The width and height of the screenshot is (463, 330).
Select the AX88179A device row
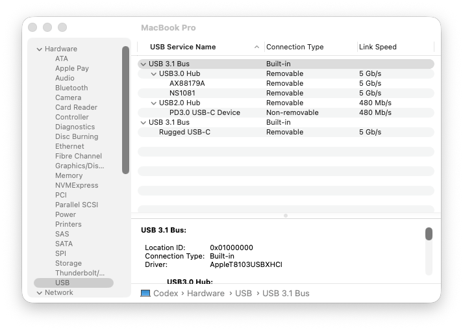coord(187,84)
